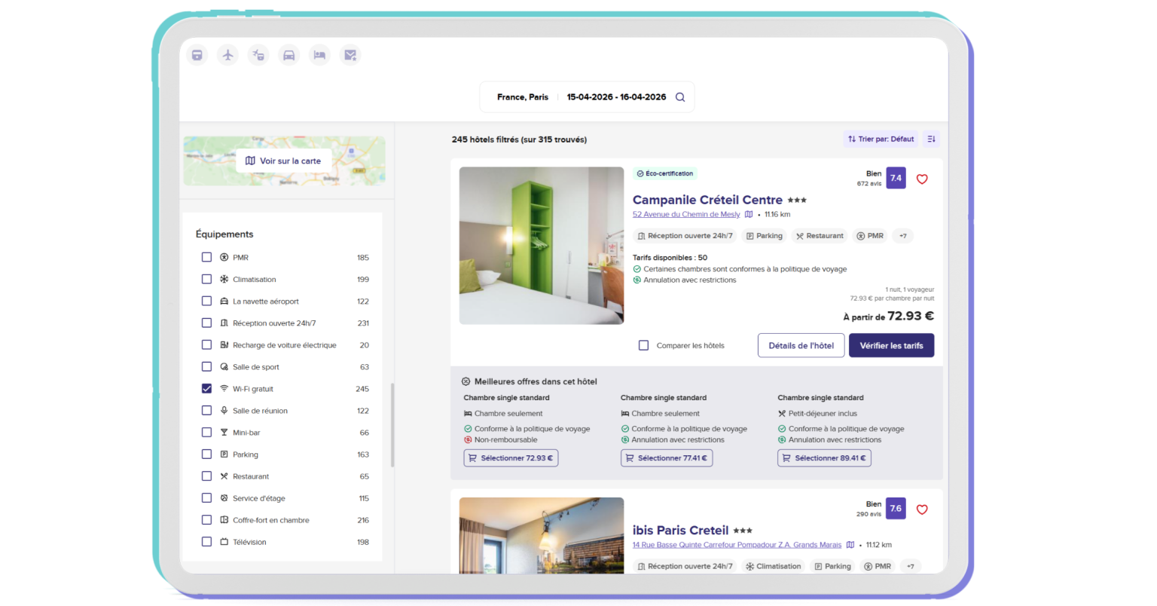Expand the +7 amenities for Campanile

tap(902, 236)
